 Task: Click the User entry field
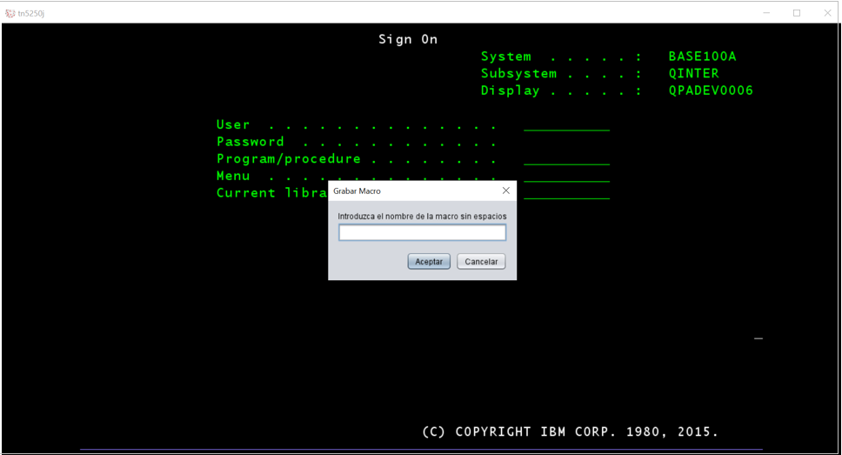566,125
